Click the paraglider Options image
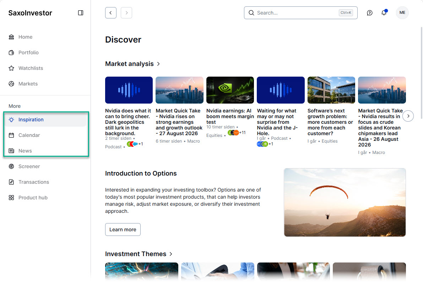 point(345,203)
